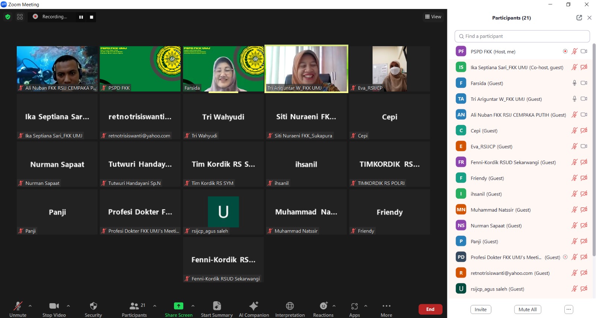Image resolution: width=596 pixels, height=318 pixels.
Task: Mute Tri Ariguntar W_FKK UMJ's microphone
Action: click(x=574, y=99)
